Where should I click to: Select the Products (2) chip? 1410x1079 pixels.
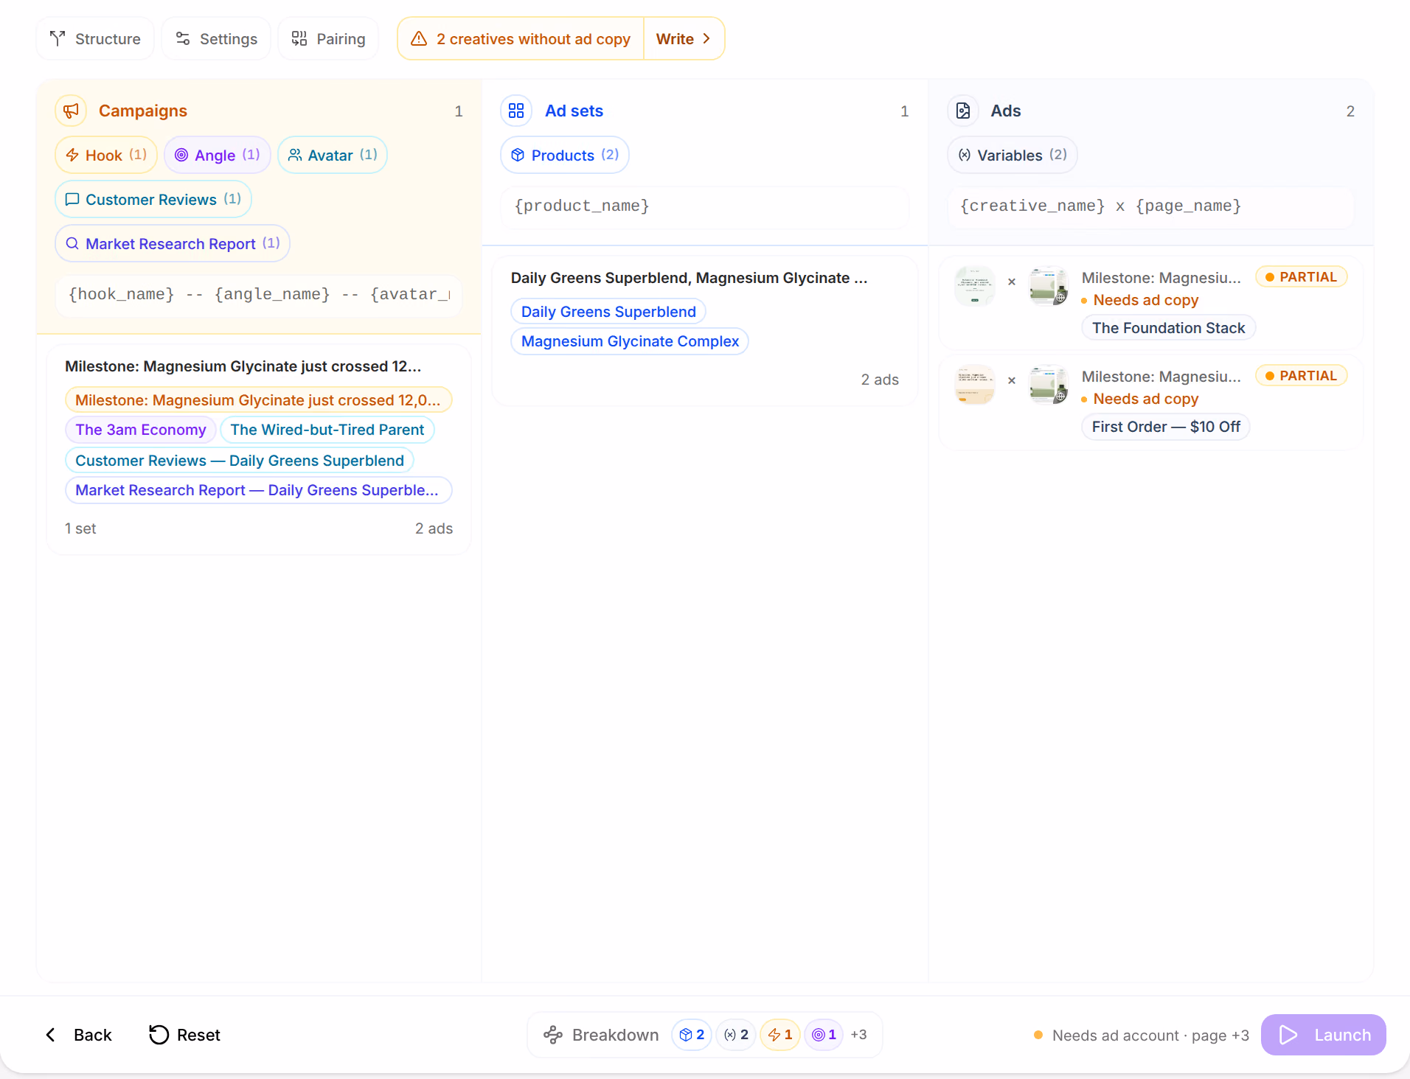565,155
